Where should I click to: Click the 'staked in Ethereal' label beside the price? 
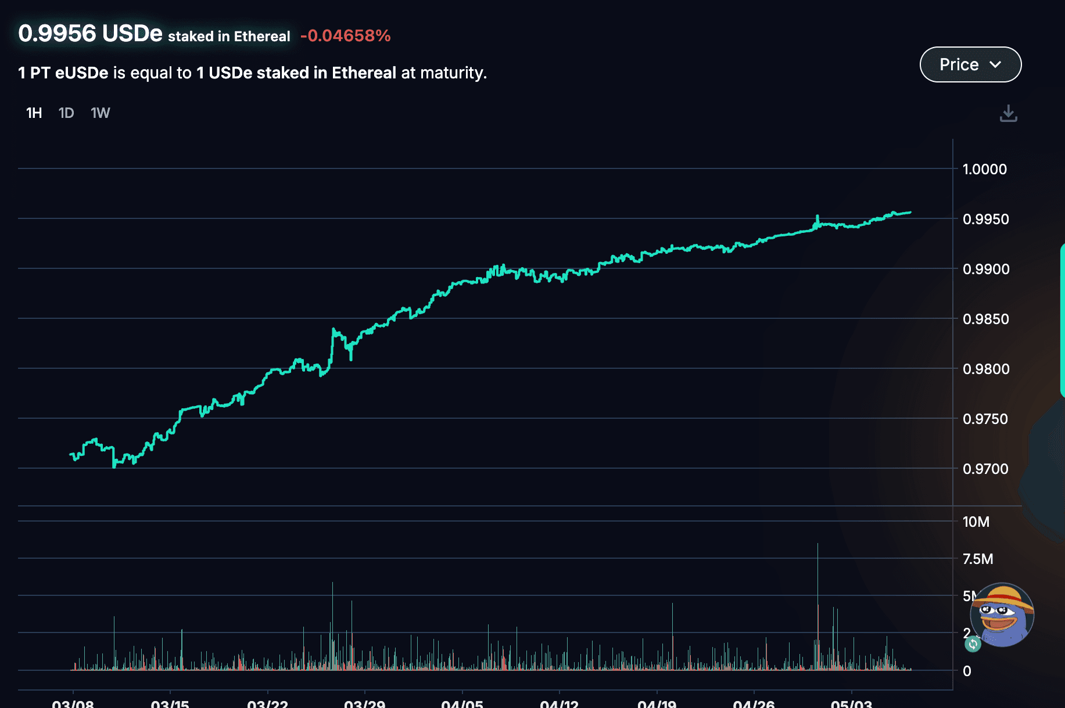229,37
